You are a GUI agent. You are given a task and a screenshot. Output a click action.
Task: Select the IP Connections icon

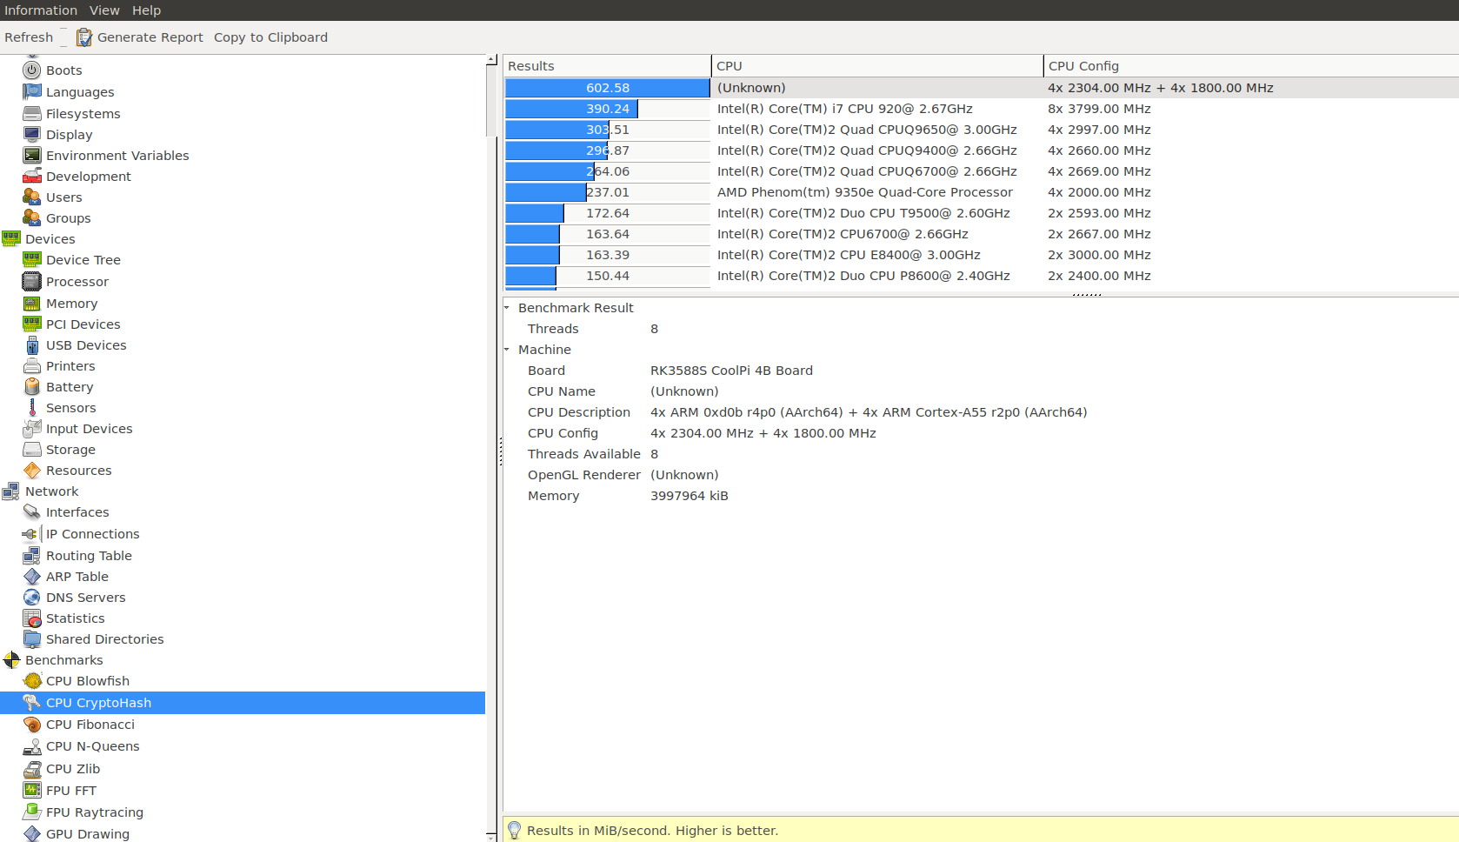(32, 534)
